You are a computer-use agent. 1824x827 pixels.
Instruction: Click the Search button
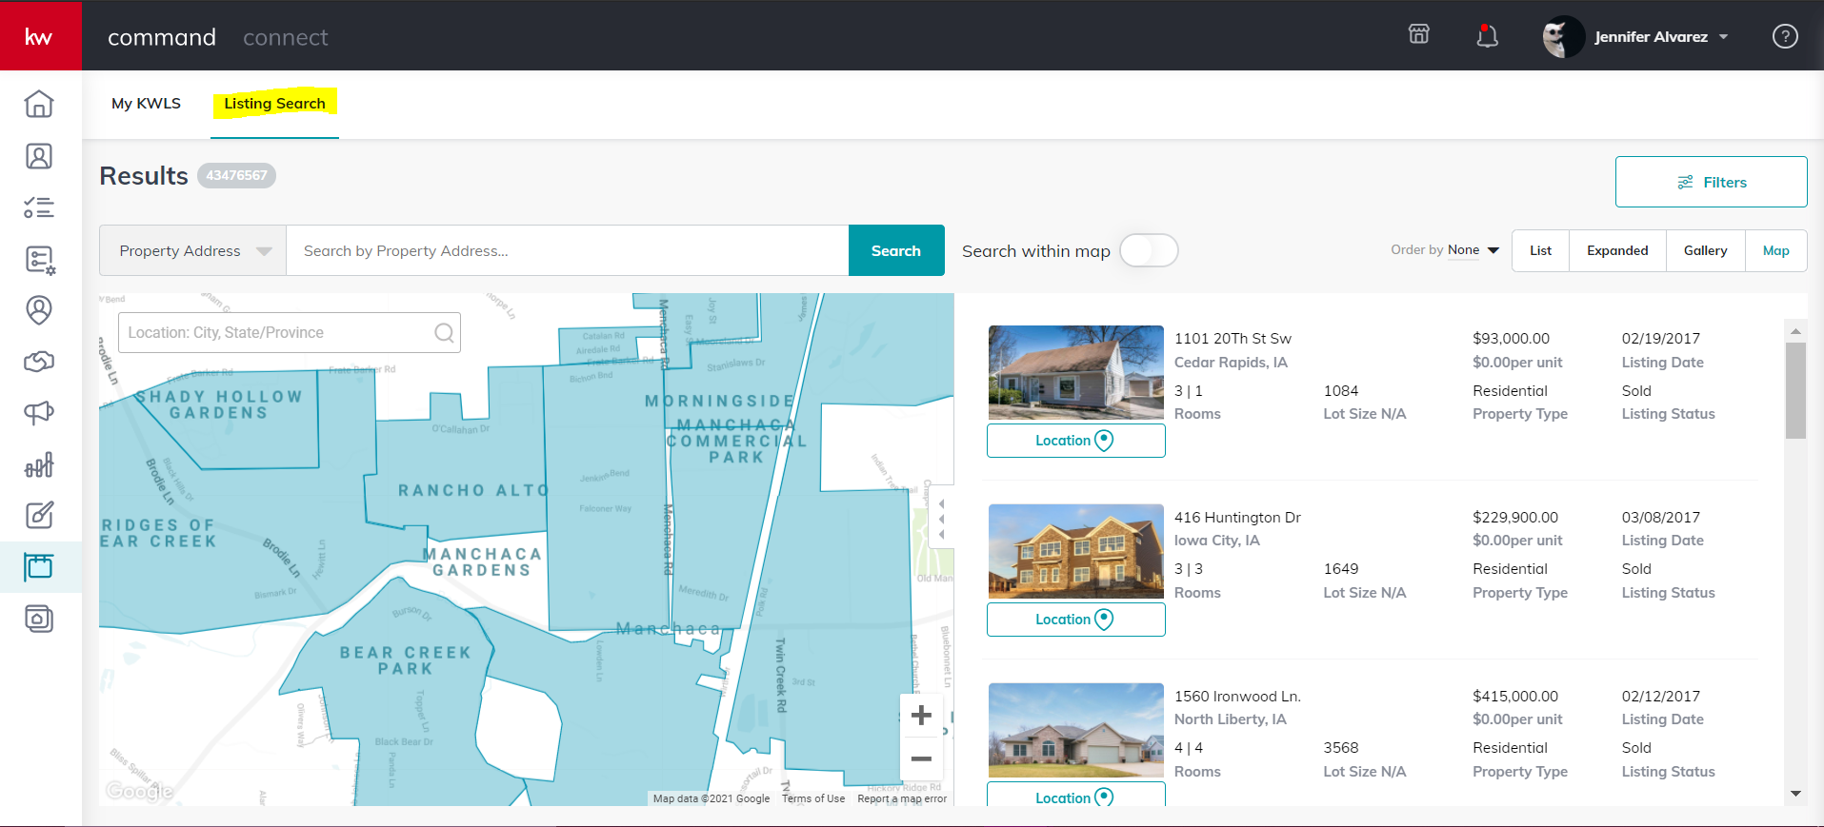(896, 250)
